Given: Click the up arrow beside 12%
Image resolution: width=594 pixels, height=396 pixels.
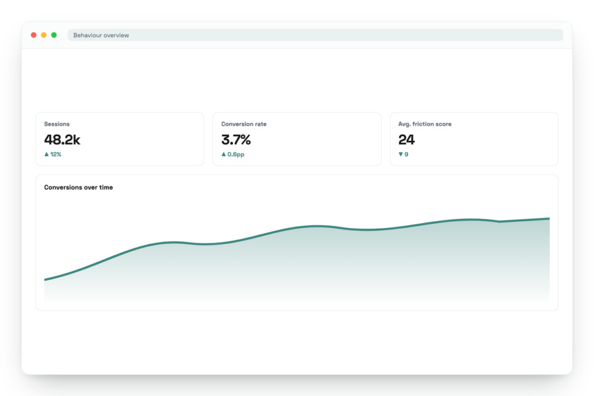Looking at the screenshot, I should (x=46, y=155).
